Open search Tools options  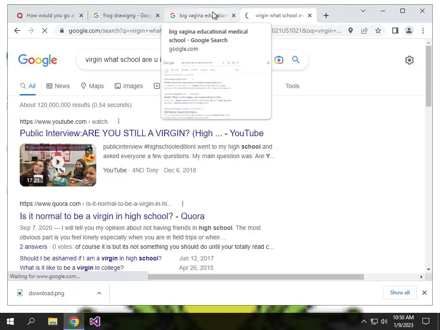point(292,86)
